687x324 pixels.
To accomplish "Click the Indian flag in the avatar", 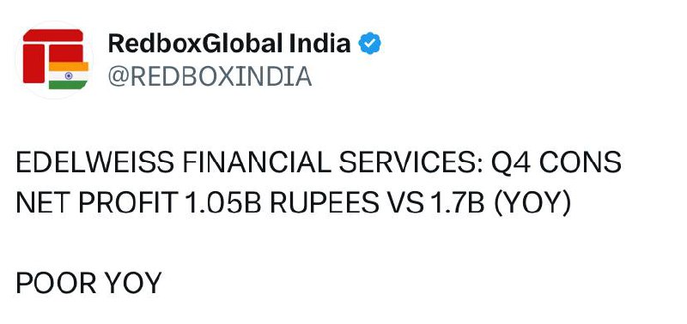I will (69, 75).
